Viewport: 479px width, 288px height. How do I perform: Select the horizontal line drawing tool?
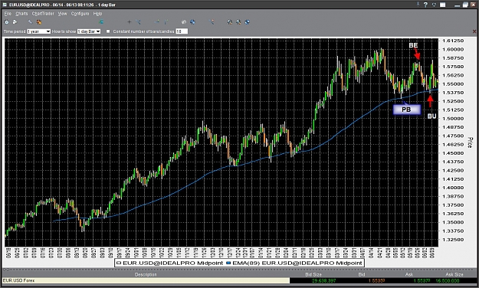(x=157, y=22)
